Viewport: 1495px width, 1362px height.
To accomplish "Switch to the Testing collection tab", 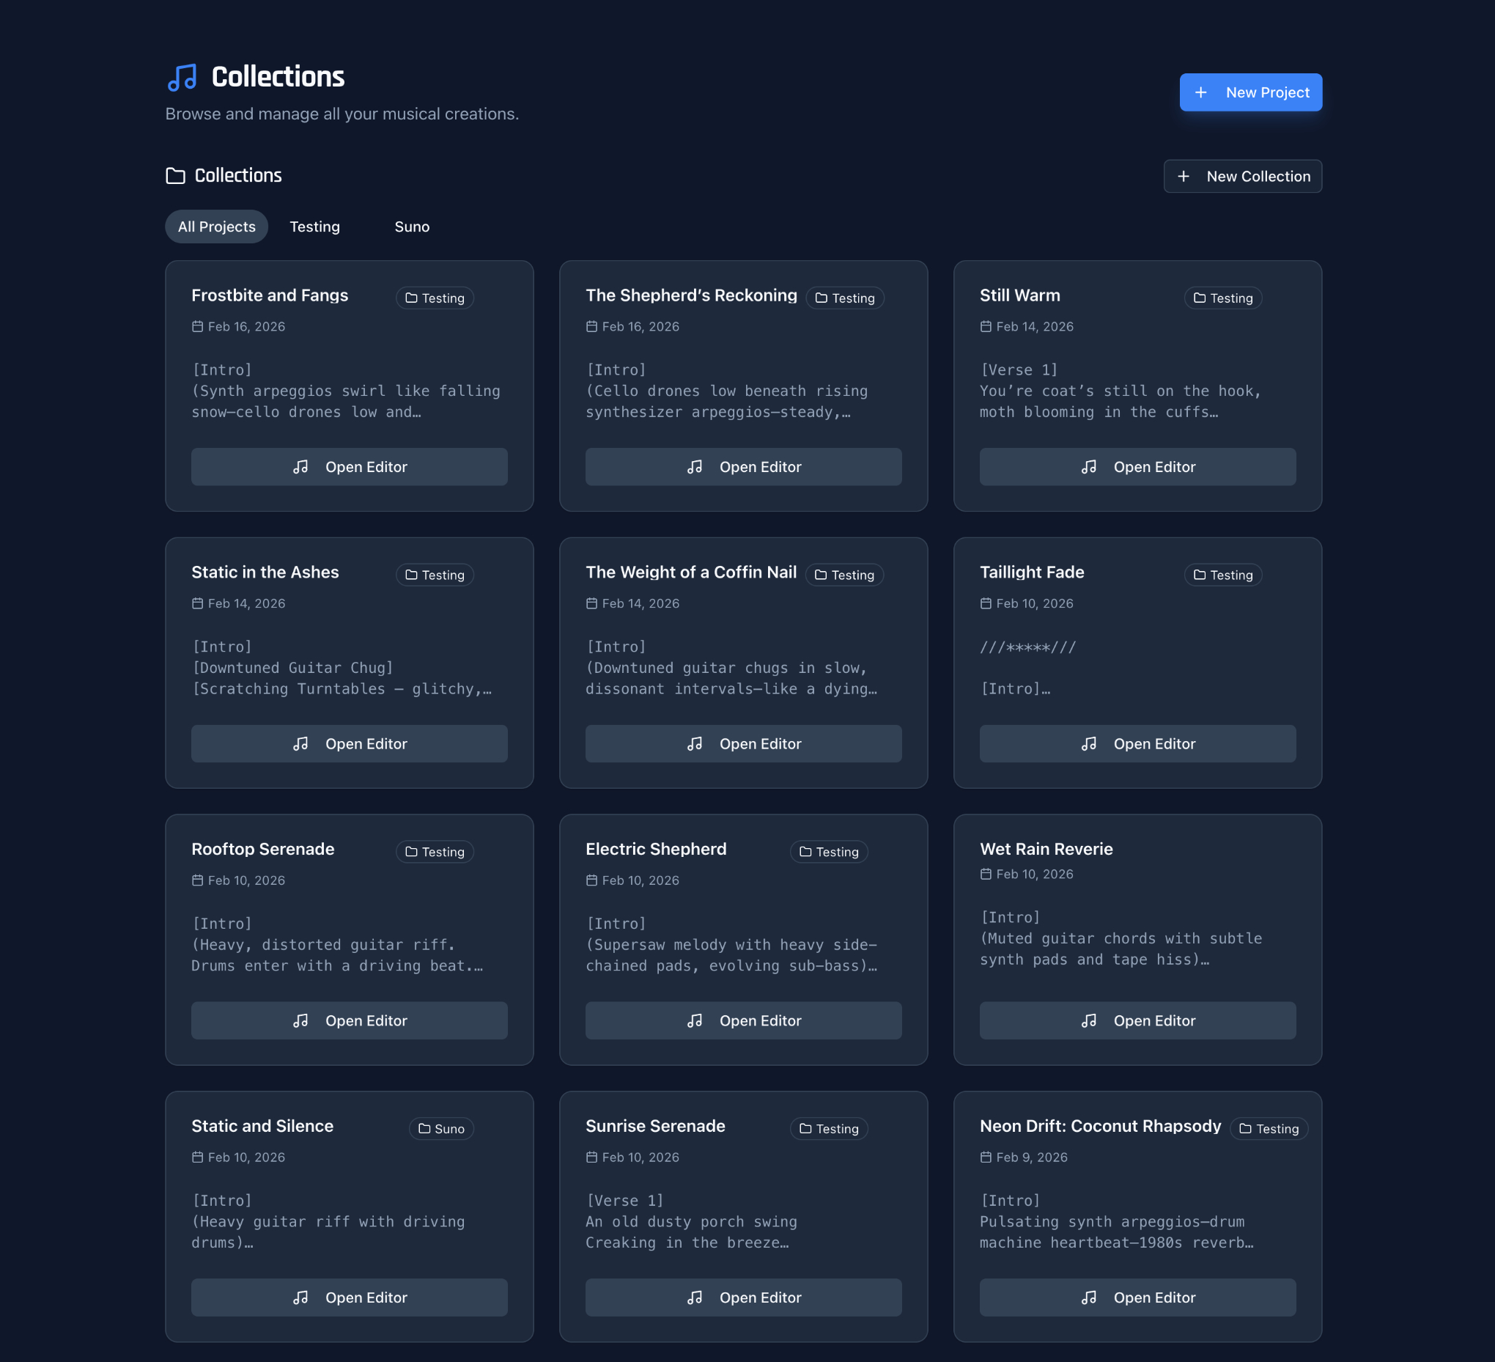I will [x=314, y=227].
